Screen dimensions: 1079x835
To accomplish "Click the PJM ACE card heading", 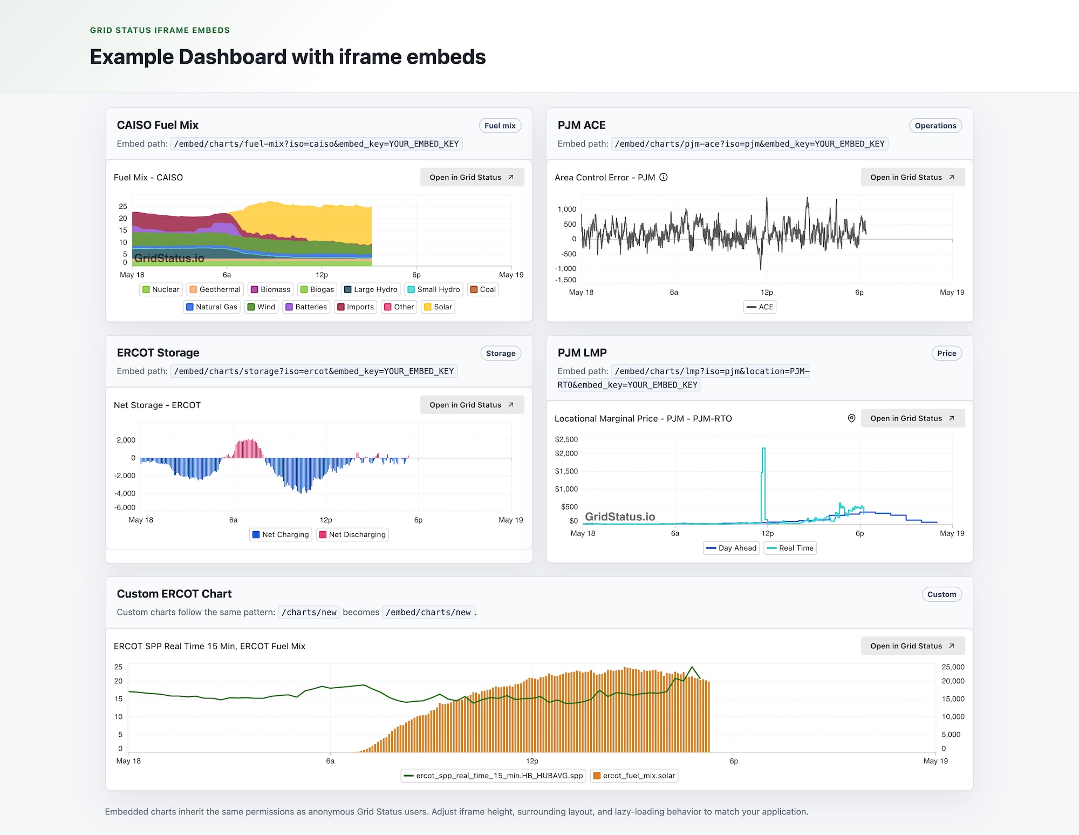I will point(582,125).
